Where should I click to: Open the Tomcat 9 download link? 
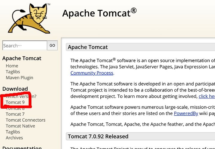[x=15, y=102]
